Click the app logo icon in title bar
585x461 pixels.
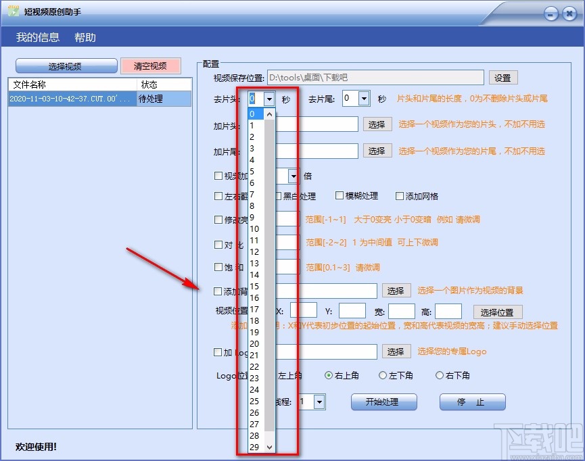14,11
